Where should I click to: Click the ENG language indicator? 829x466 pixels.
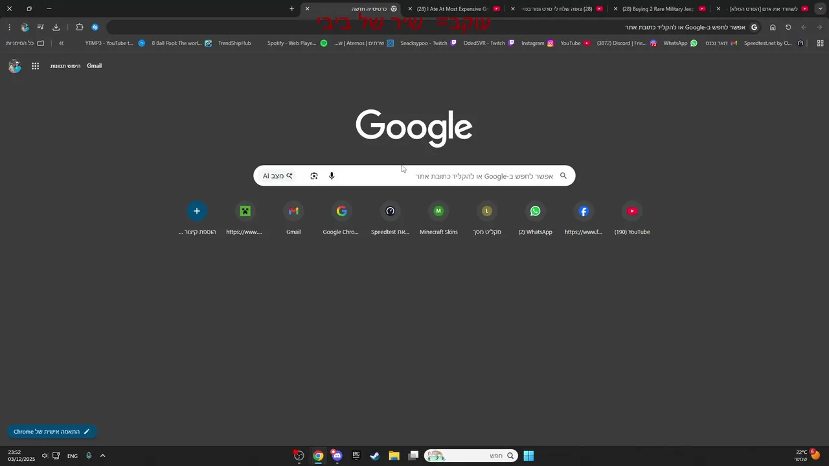click(73, 456)
